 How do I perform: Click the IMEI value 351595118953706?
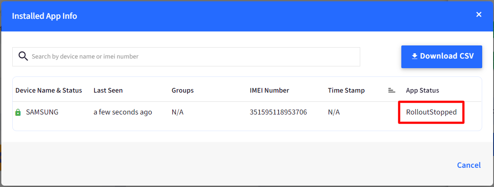[278, 112]
